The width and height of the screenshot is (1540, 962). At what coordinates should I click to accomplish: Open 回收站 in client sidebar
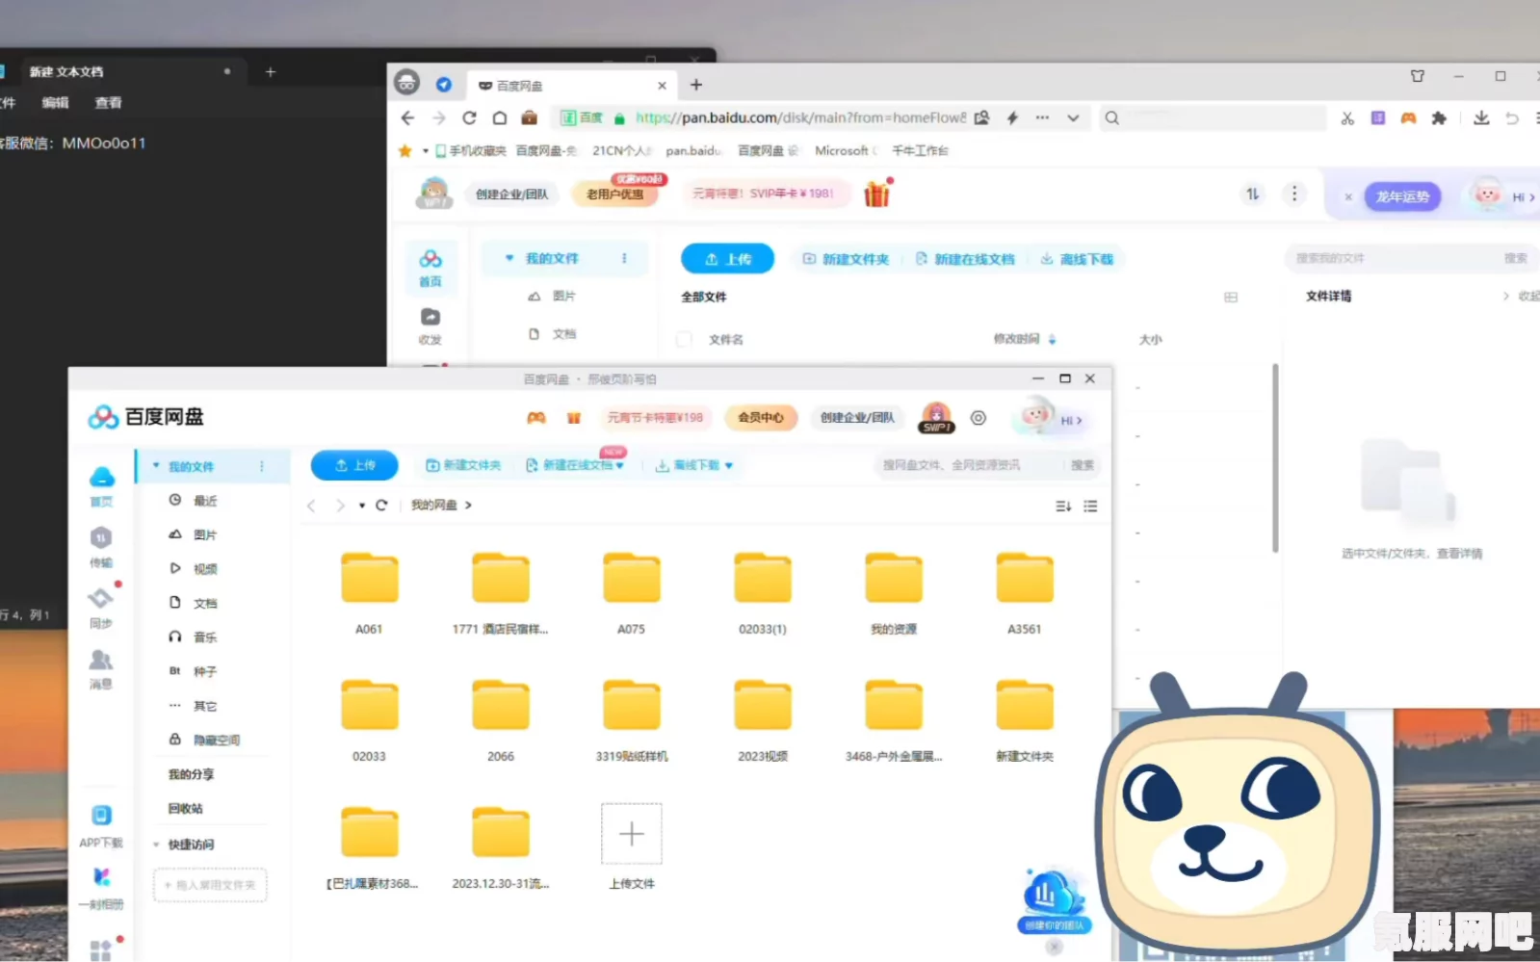pyautogui.click(x=186, y=809)
